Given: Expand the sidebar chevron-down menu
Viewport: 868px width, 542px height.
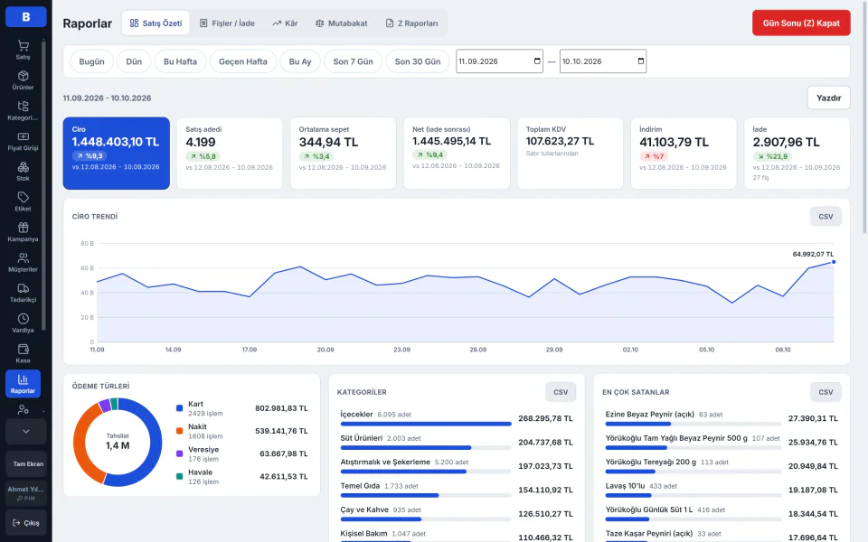Looking at the screenshot, I should (x=26, y=432).
